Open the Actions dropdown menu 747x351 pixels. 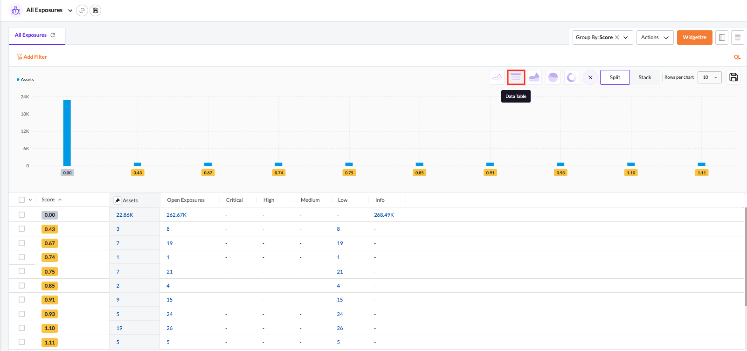pos(655,37)
